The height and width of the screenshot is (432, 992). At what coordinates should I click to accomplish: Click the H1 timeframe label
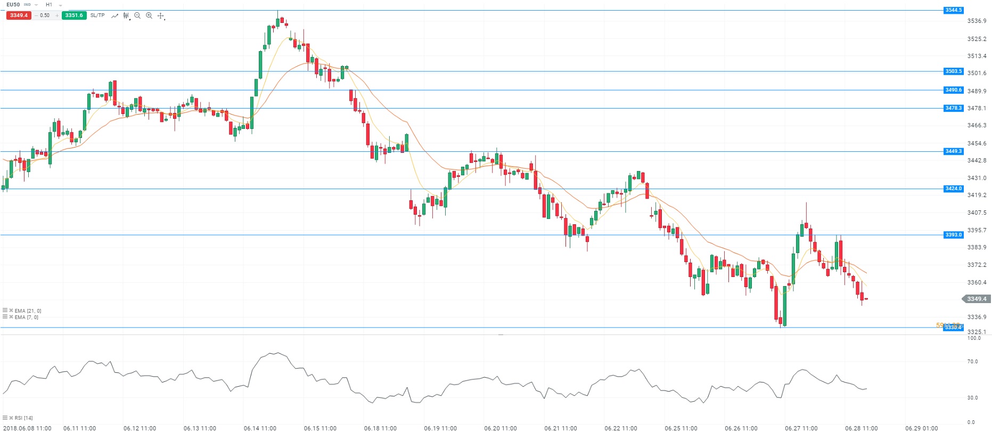tap(49, 5)
